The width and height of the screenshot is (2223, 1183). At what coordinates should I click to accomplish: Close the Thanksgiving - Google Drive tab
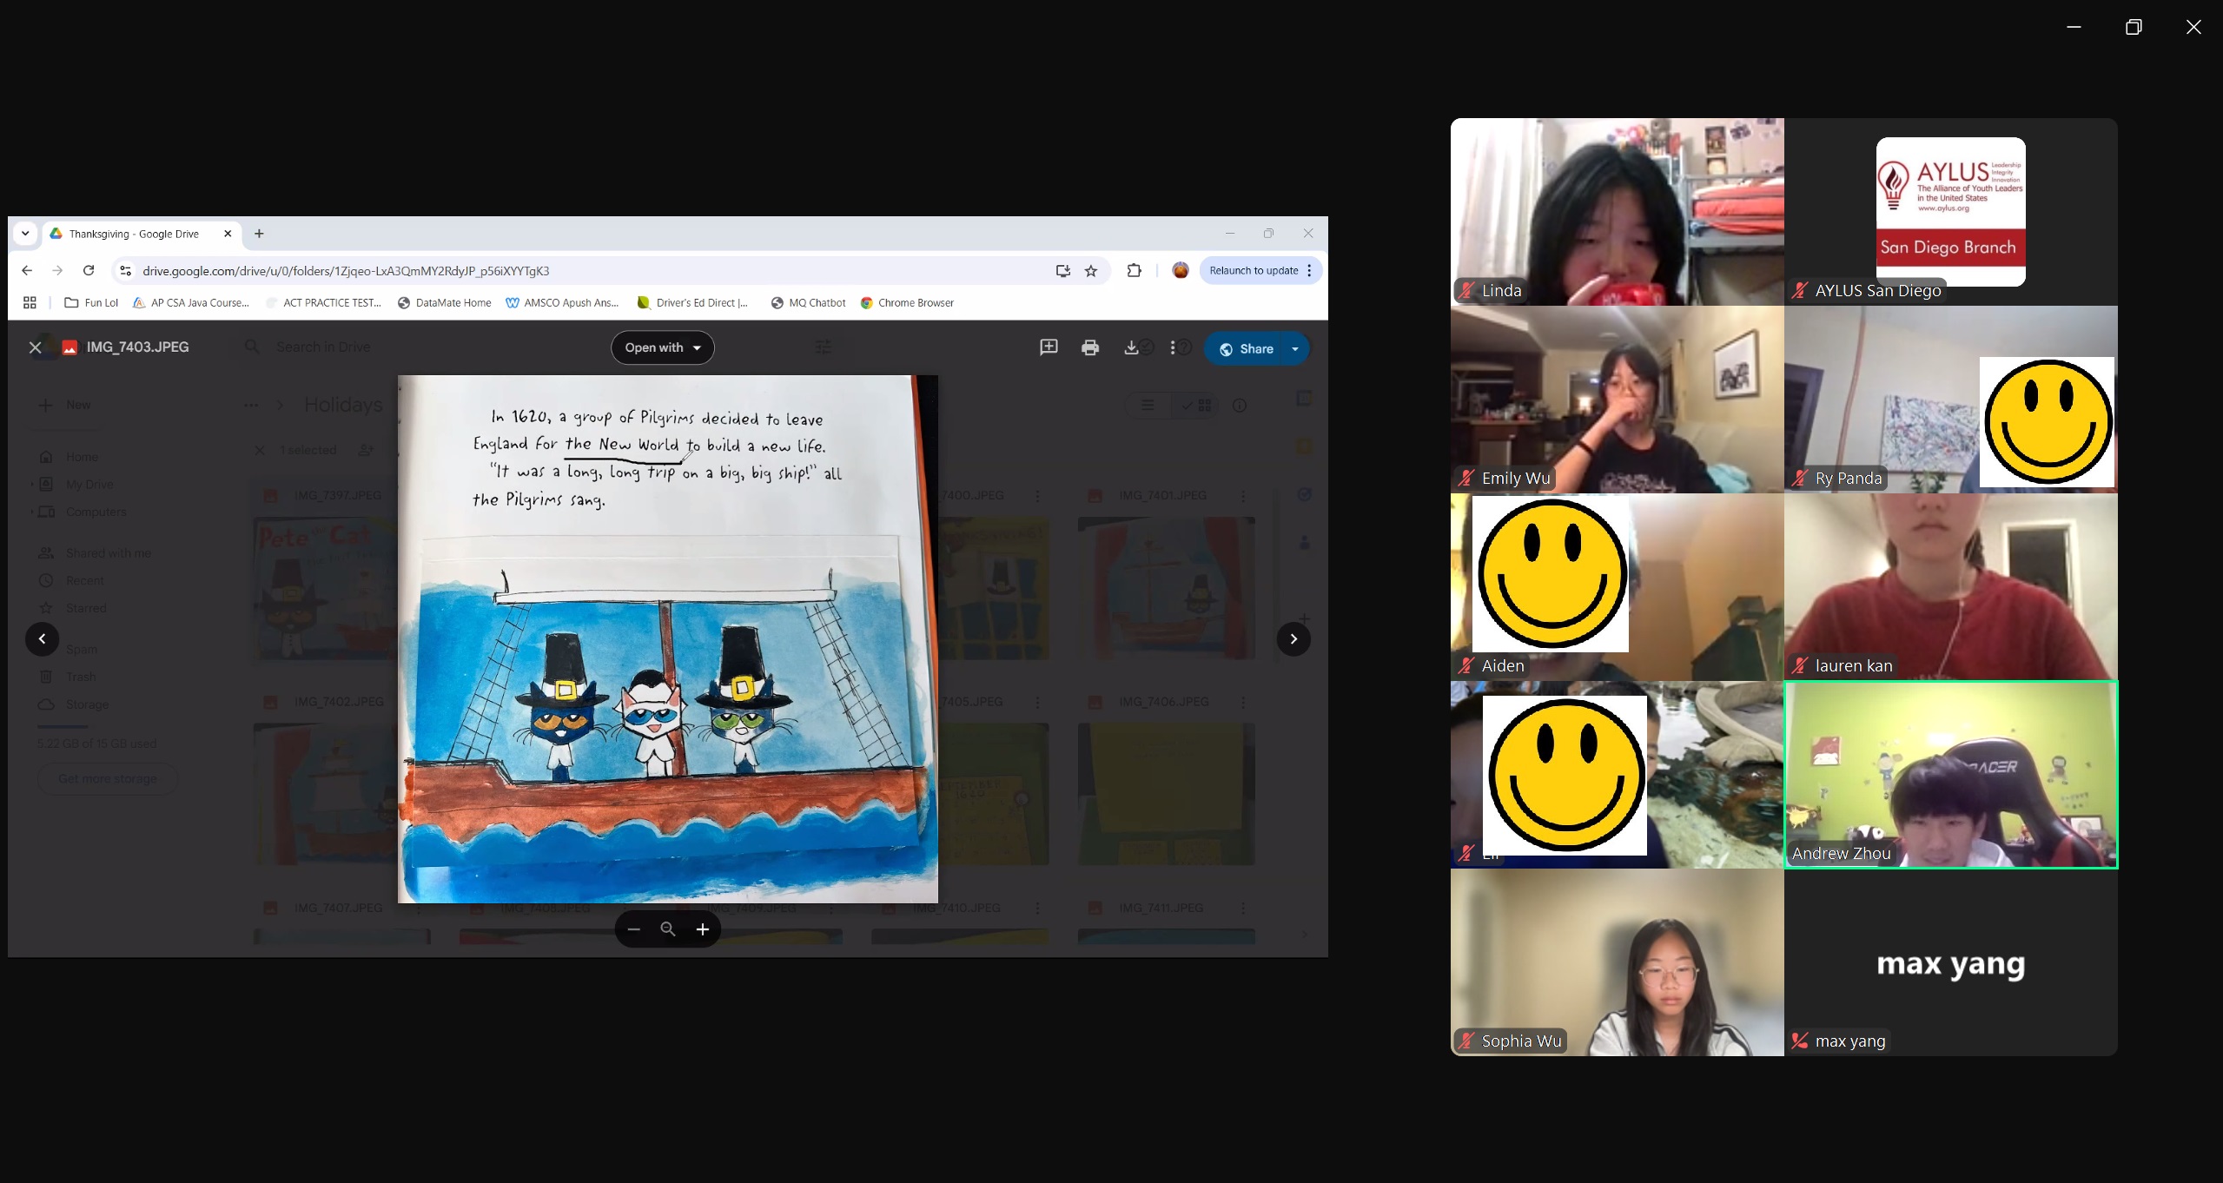pyautogui.click(x=228, y=234)
